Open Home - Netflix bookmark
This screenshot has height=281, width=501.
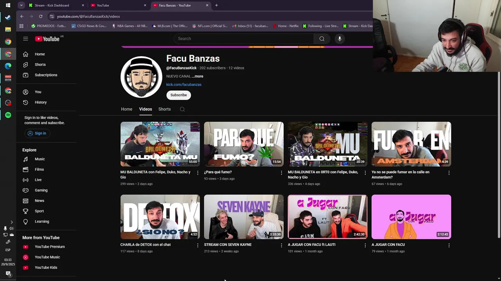pyautogui.click(x=285, y=26)
